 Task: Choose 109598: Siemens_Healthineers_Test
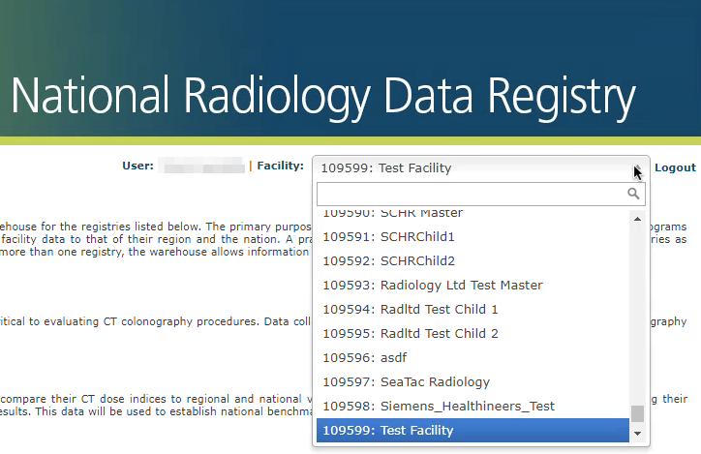[x=472, y=406]
